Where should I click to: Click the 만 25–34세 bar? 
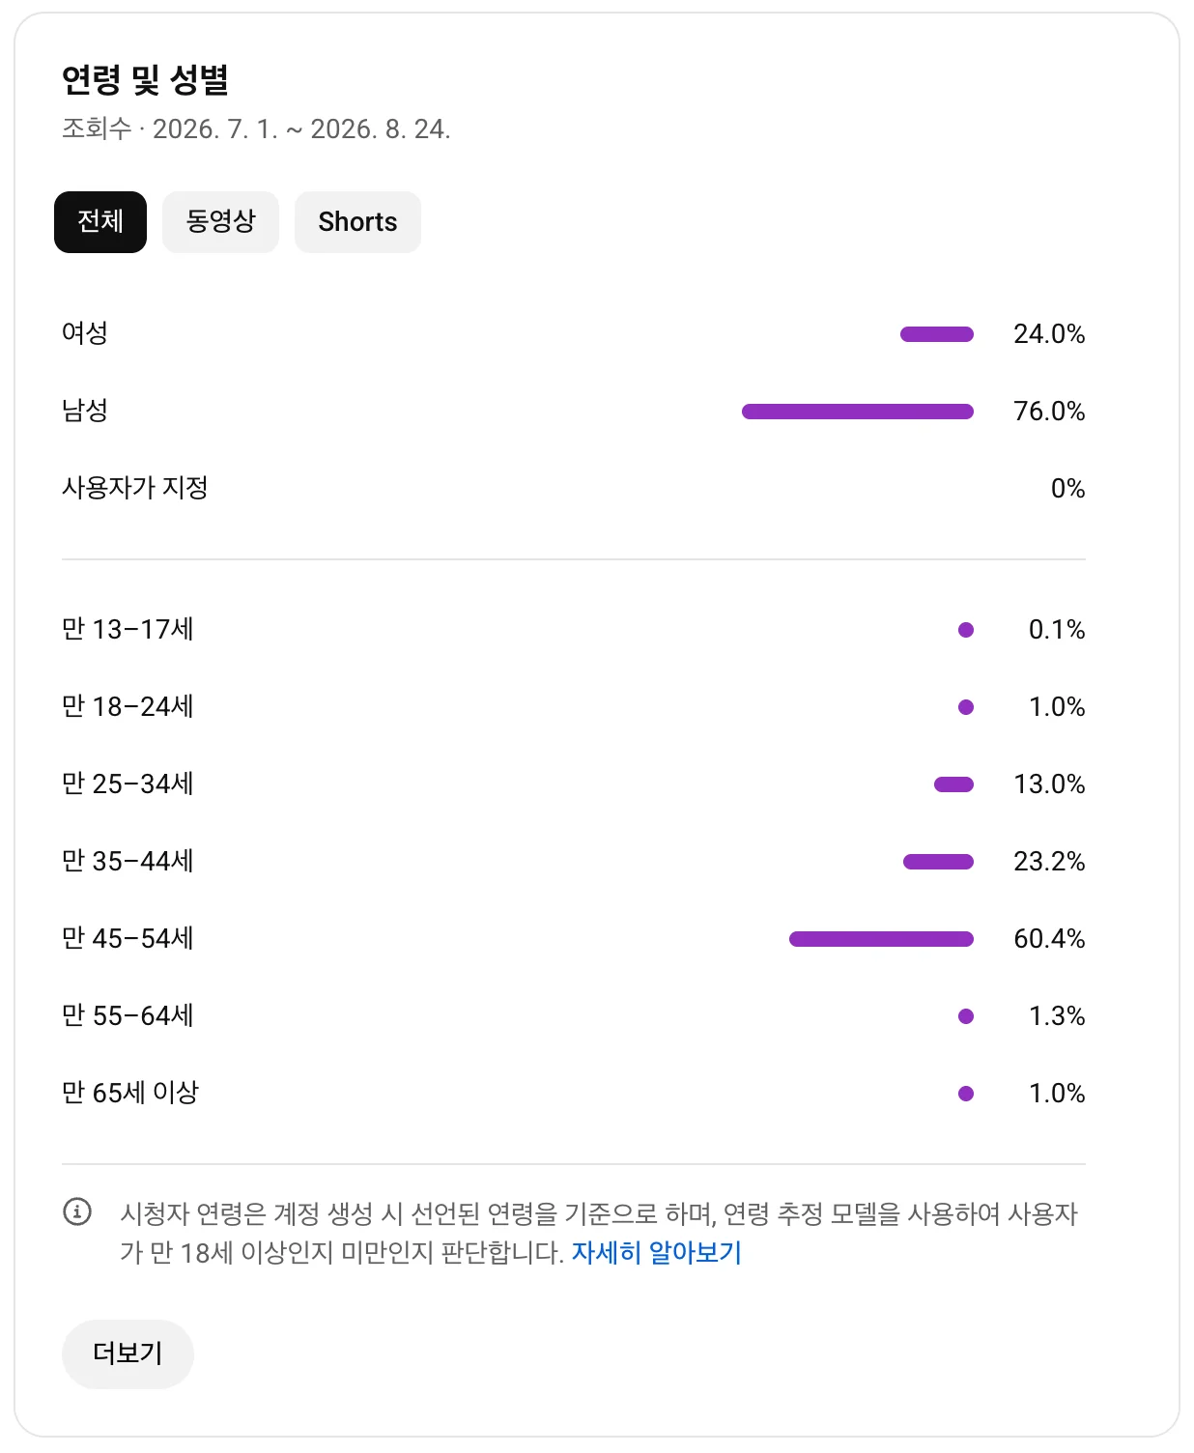click(x=953, y=784)
